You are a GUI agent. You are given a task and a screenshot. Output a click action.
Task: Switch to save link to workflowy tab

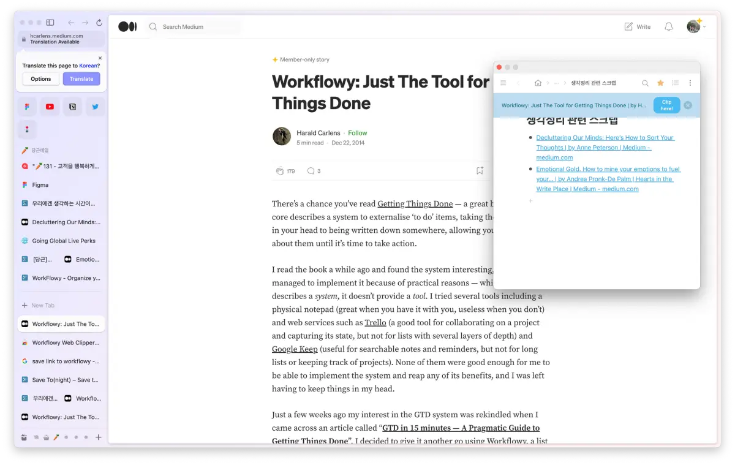[x=61, y=361]
